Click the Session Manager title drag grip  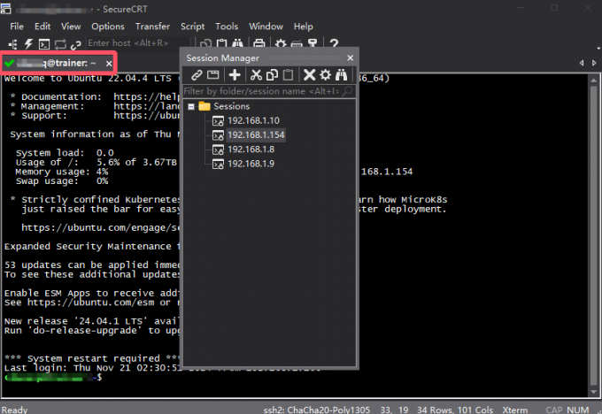(x=305, y=57)
